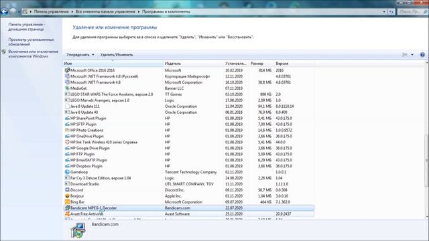Select the HP EmailSMTP Plugin row
The image size is (429, 241).
coord(189,160)
